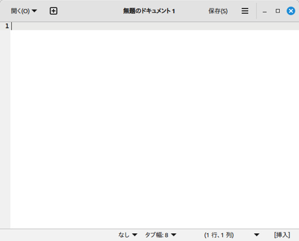
Task: Save the document with 保存(S)
Action: (218, 11)
